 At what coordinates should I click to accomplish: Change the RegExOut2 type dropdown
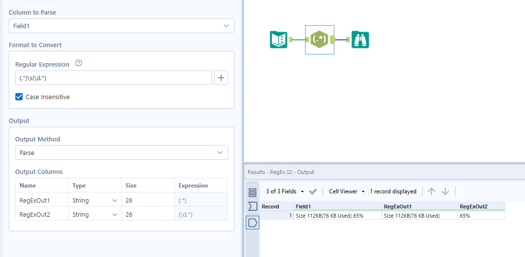(x=95, y=214)
